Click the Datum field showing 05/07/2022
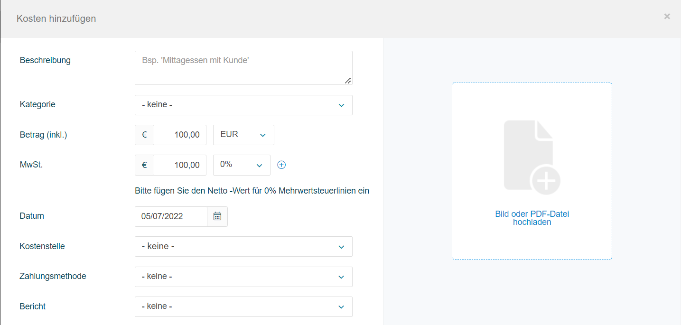This screenshot has width=681, height=325. 171,216
